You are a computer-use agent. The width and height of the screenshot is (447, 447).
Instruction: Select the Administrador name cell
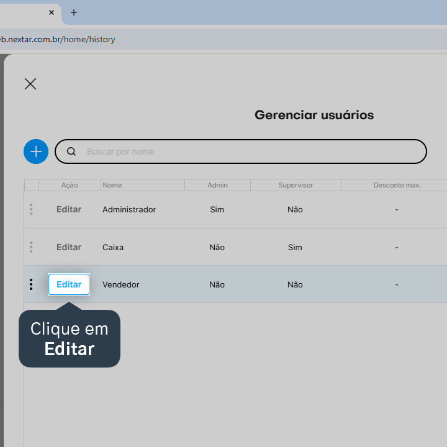pyautogui.click(x=129, y=210)
